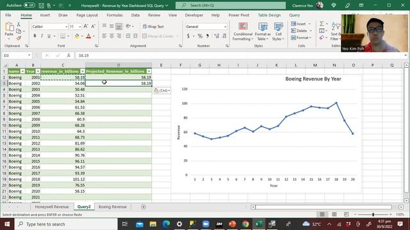
Task: Open revenue_in_billions filter dropdown
Action: pos(83,71)
